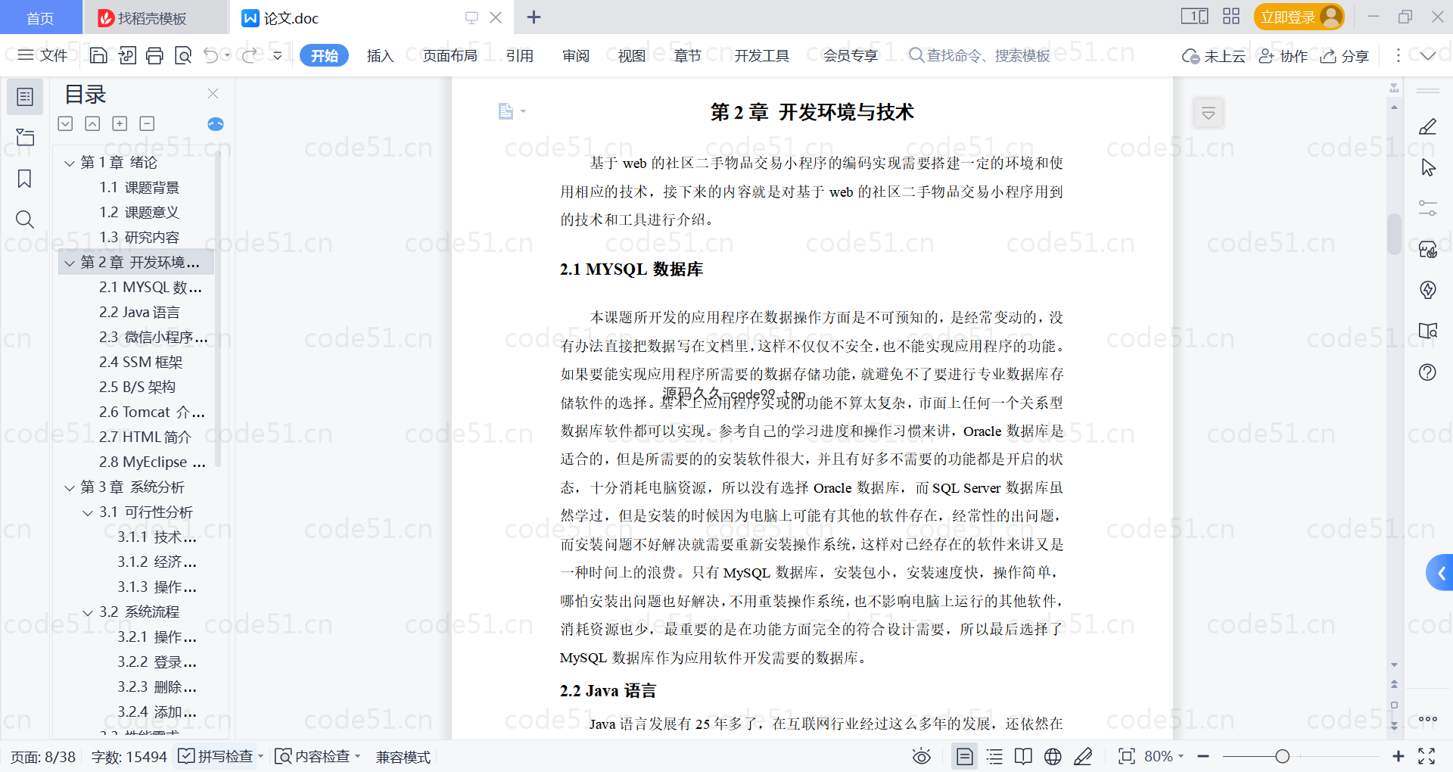This screenshot has height=772, width=1453.
Task: Collapse 第 1 章 绪论 in the outline
Action: 70,163
